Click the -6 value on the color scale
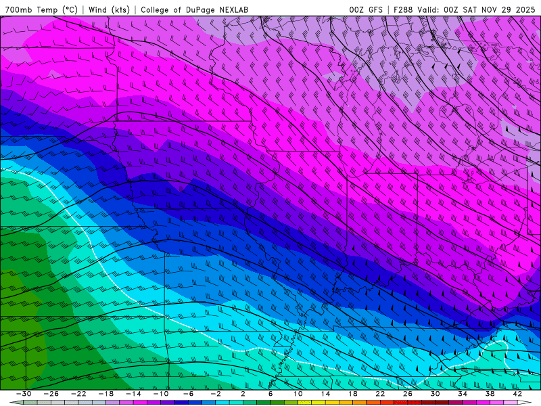Viewport: 541px width, 406px height. [189, 394]
